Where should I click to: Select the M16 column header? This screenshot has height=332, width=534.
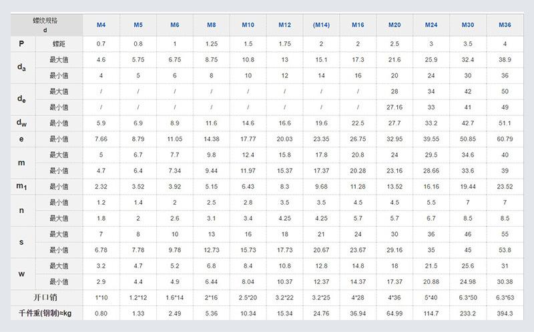coord(358,25)
